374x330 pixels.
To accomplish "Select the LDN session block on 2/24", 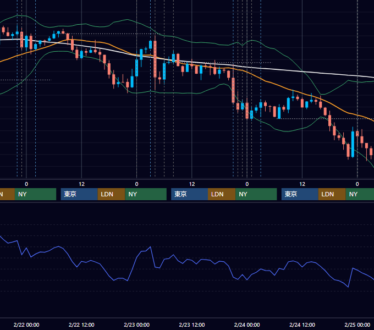I will pyautogui.click(x=332, y=194).
